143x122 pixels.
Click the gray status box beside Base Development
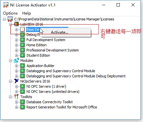click(22, 29)
